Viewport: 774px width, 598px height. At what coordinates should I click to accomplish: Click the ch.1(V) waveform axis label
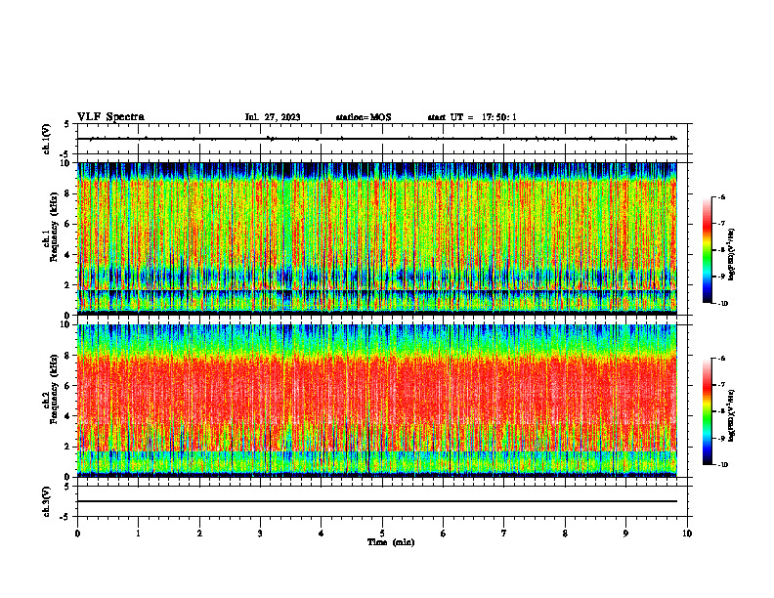[46, 139]
